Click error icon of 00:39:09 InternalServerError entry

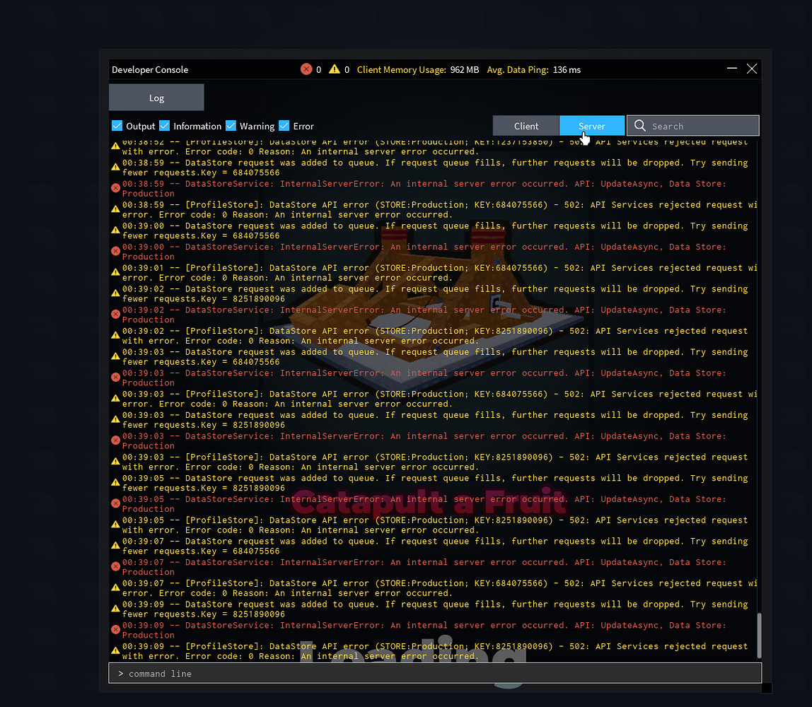115,630
